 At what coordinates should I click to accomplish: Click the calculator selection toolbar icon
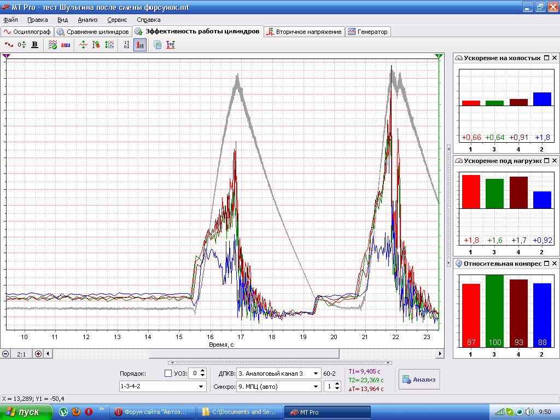[x=157, y=45]
